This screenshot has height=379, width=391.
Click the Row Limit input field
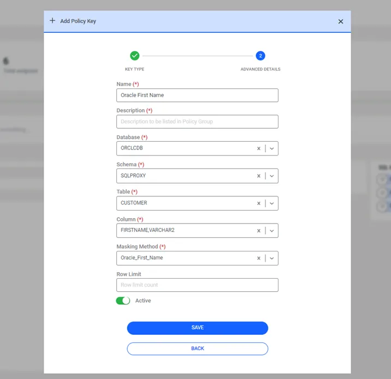point(197,285)
